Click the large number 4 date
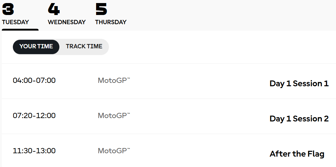Screen dimensions: 336x167 tap(54, 9)
